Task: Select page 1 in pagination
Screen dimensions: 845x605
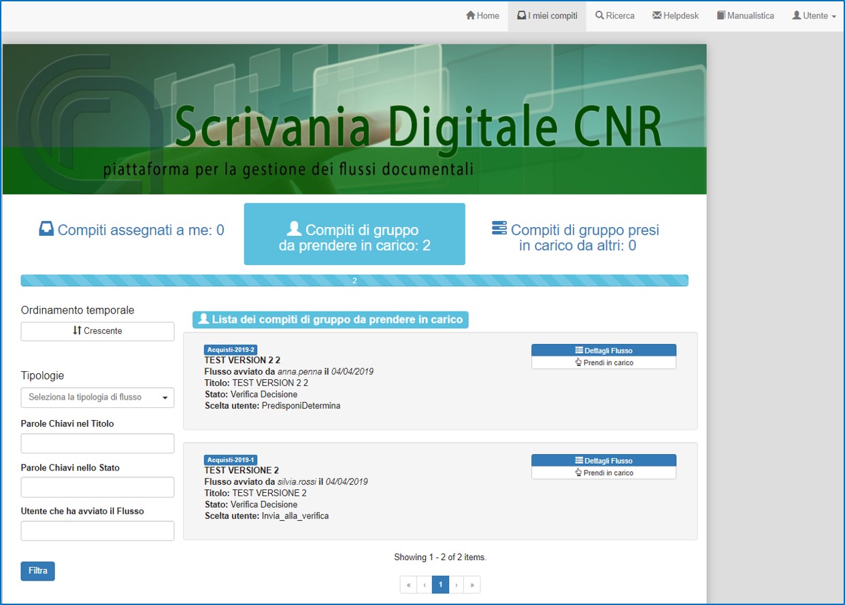Action: [440, 585]
